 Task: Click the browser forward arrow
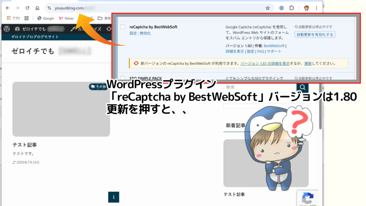click(x=18, y=8)
